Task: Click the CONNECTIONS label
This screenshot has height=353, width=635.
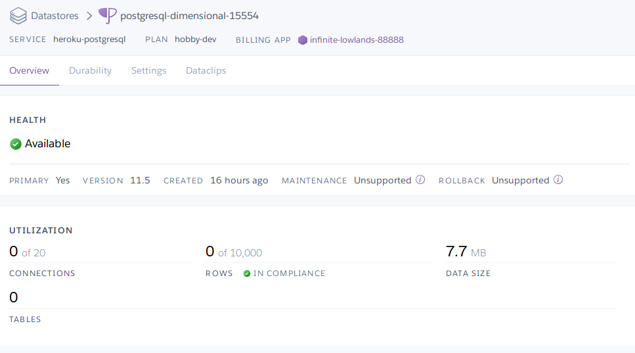Action: 42,273
